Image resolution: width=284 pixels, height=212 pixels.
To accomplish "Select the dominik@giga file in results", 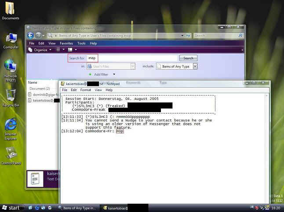I will 42,94.
